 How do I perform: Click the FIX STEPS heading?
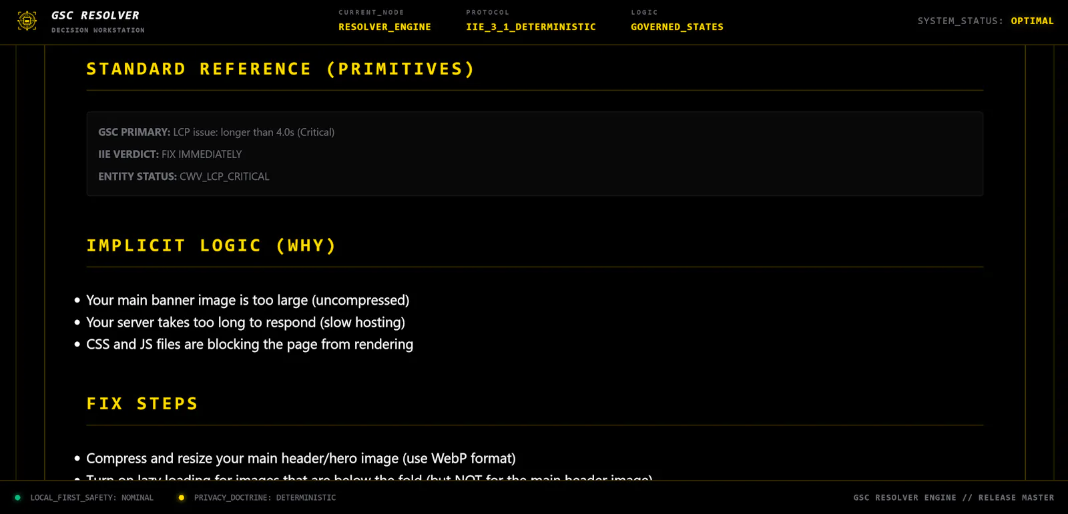click(142, 404)
